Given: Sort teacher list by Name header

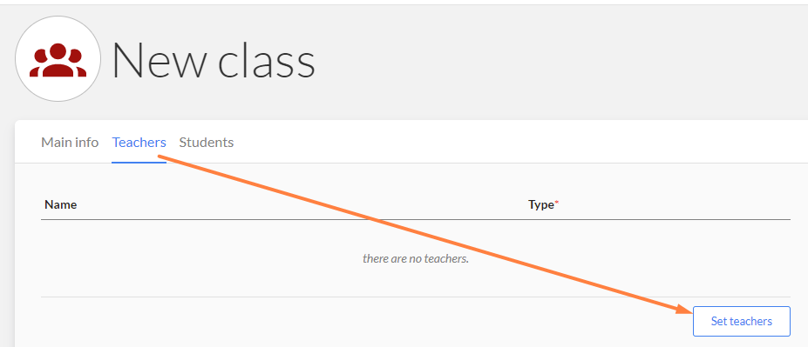Looking at the screenshot, I should 61,204.
